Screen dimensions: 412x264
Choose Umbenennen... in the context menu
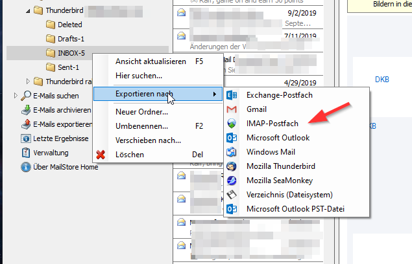(158, 126)
